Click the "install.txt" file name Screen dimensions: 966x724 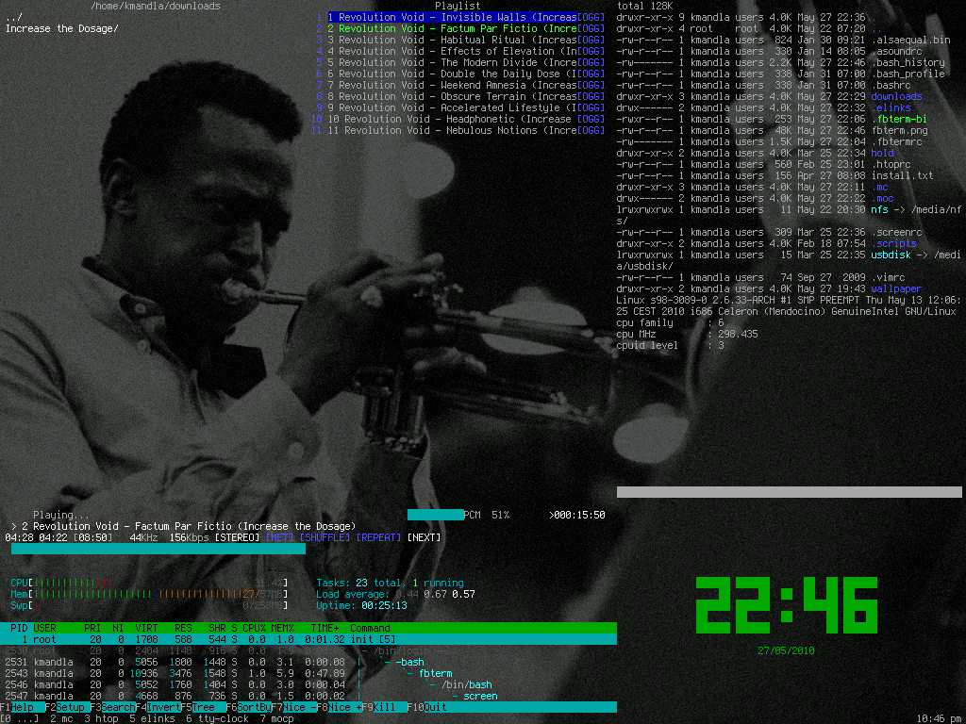[x=902, y=175]
